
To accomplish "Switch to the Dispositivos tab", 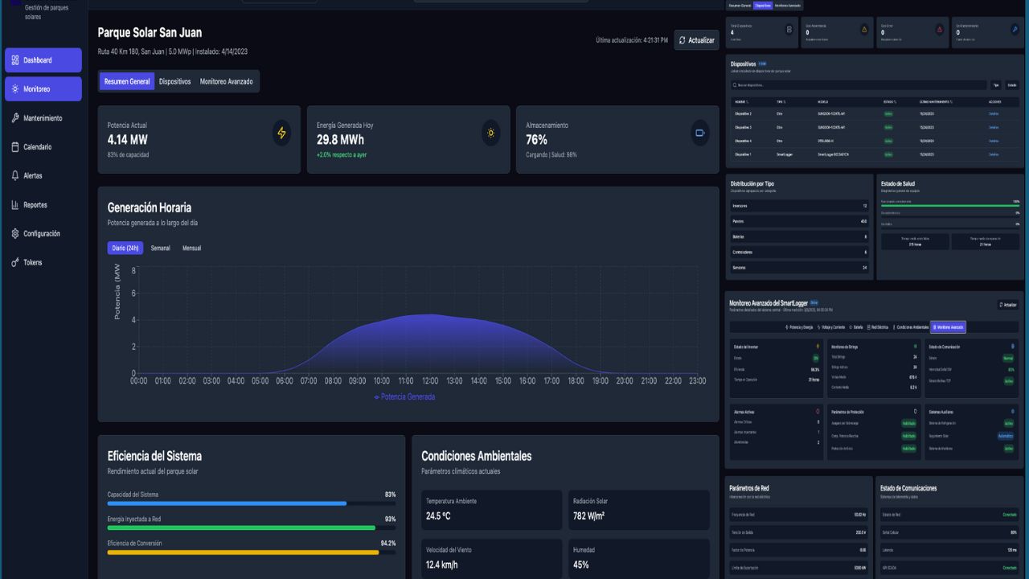I will [x=174, y=81].
